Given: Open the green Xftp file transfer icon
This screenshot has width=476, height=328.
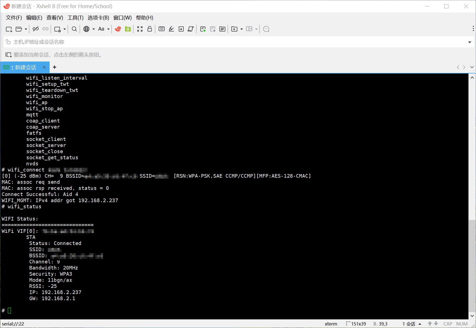Looking at the screenshot, I should click(x=128, y=29).
